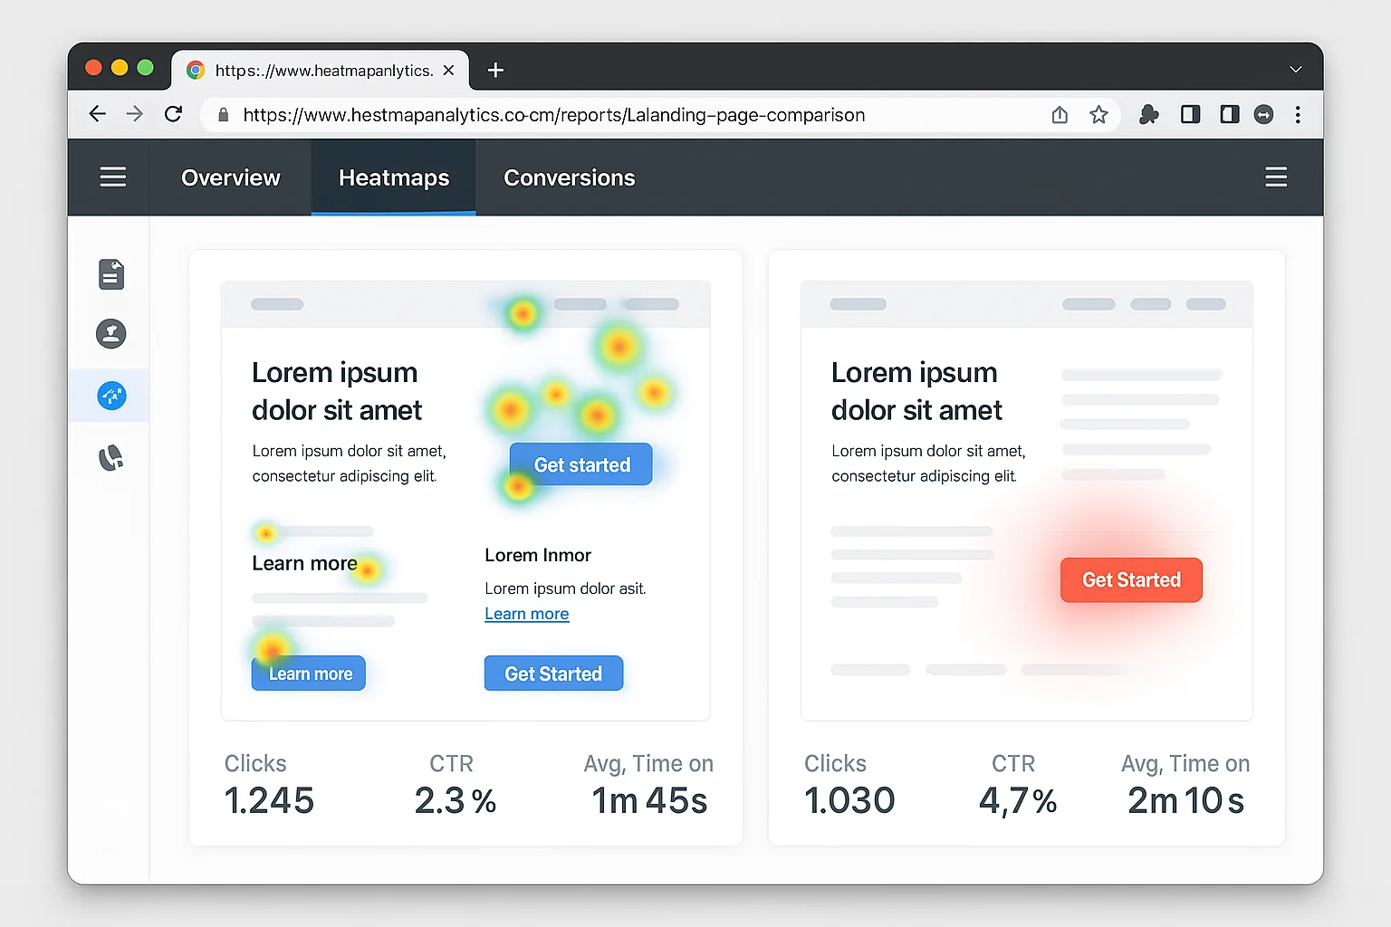1391x927 pixels.
Task: Click the red Get Started button
Action: [1131, 579]
